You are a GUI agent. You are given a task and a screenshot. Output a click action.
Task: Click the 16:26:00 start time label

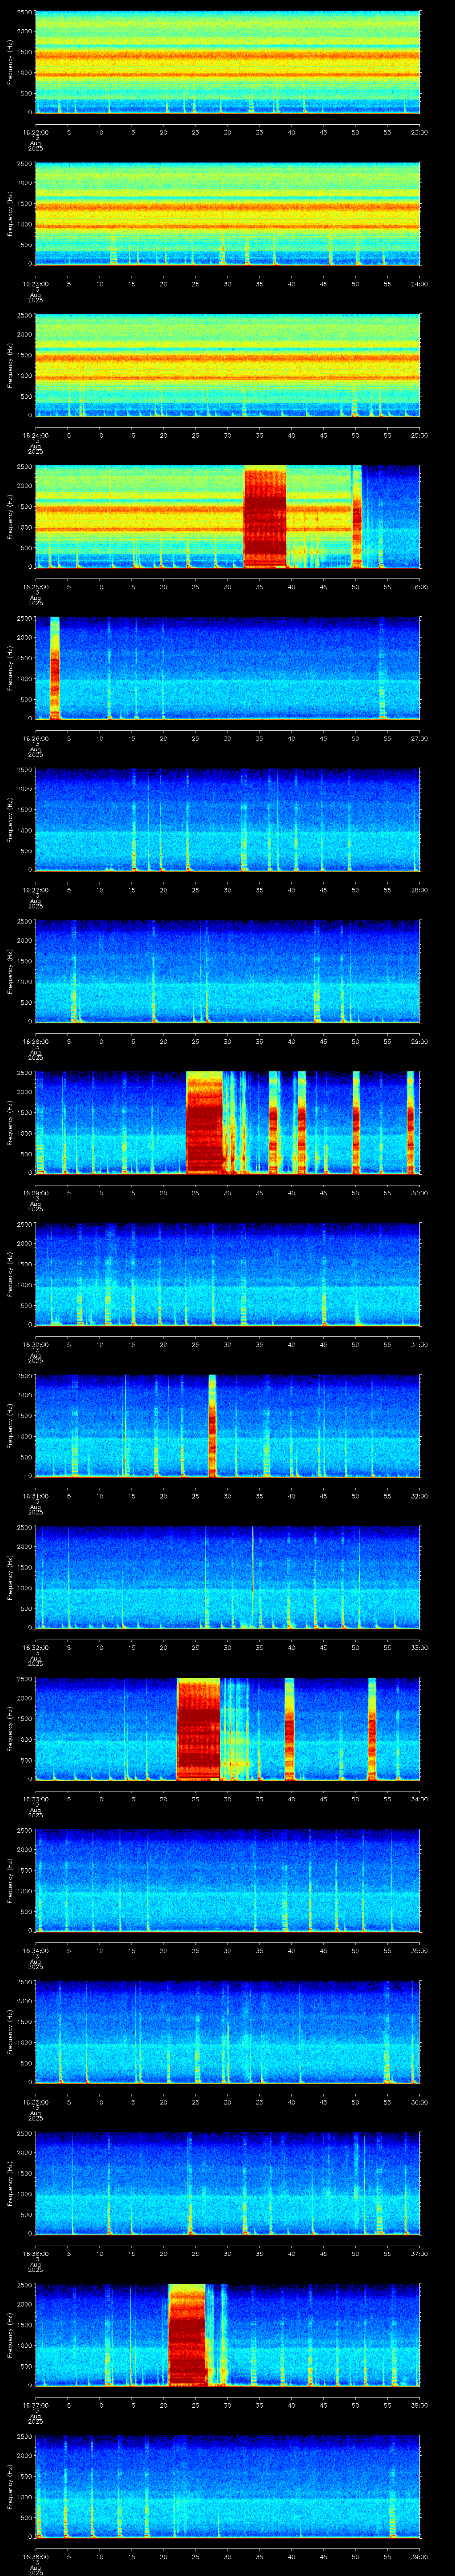(x=35, y=738)
